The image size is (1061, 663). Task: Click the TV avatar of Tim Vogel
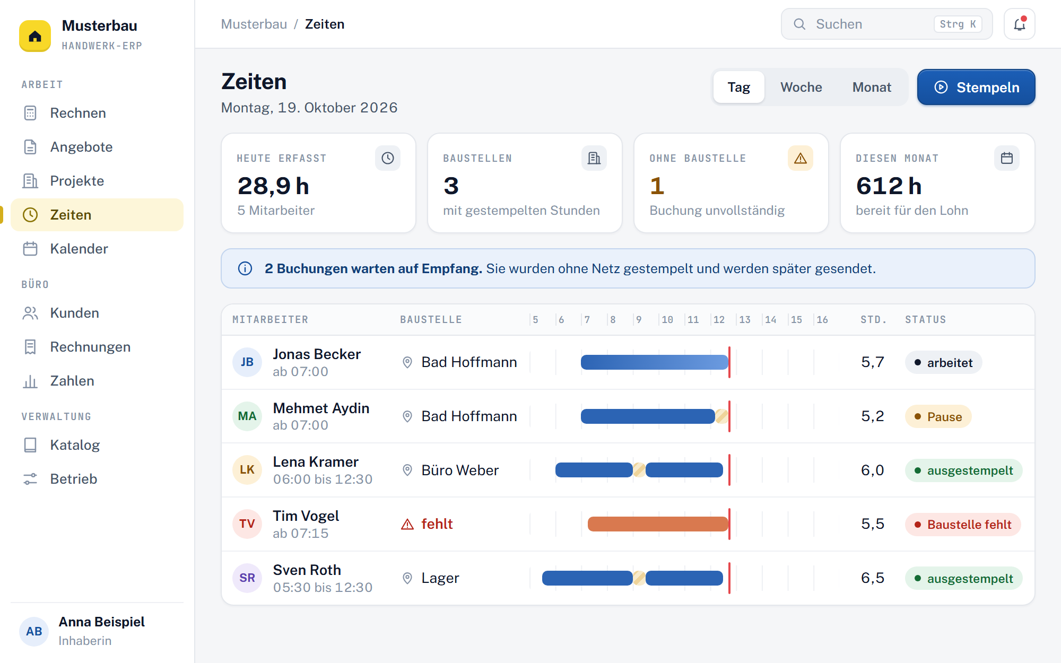247,524
